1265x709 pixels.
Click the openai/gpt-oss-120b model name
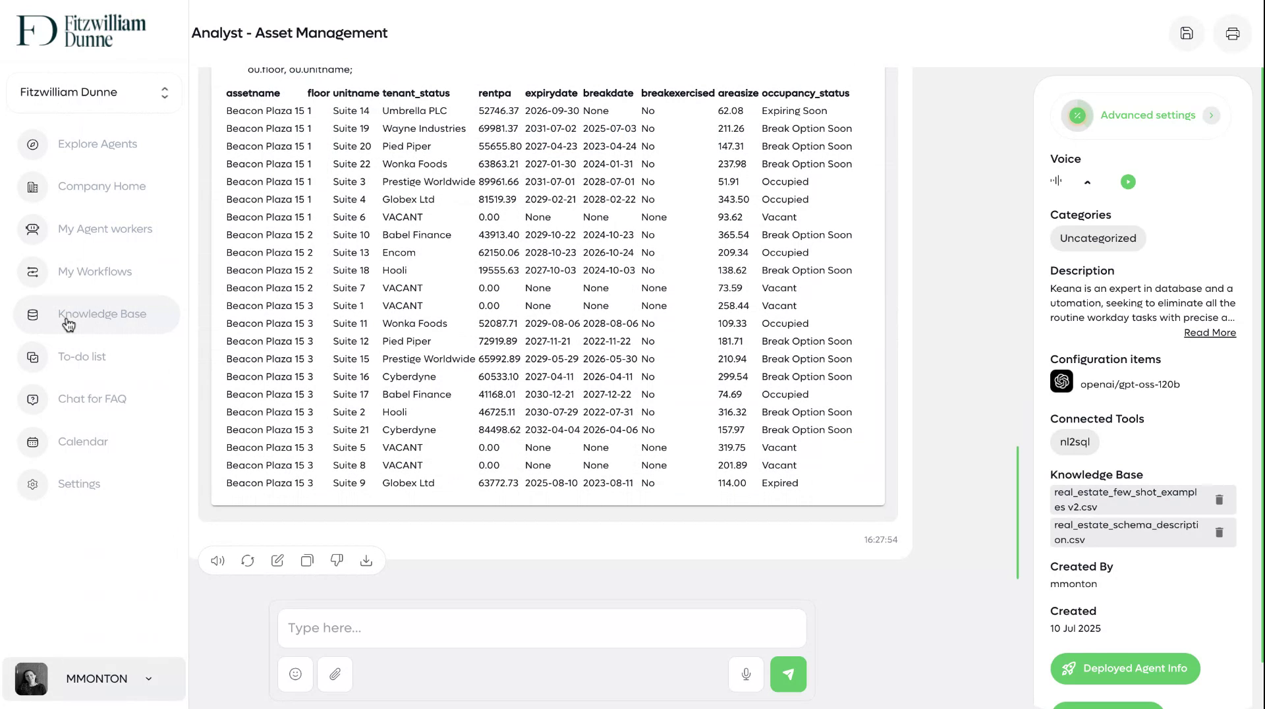coord(1130,384)
